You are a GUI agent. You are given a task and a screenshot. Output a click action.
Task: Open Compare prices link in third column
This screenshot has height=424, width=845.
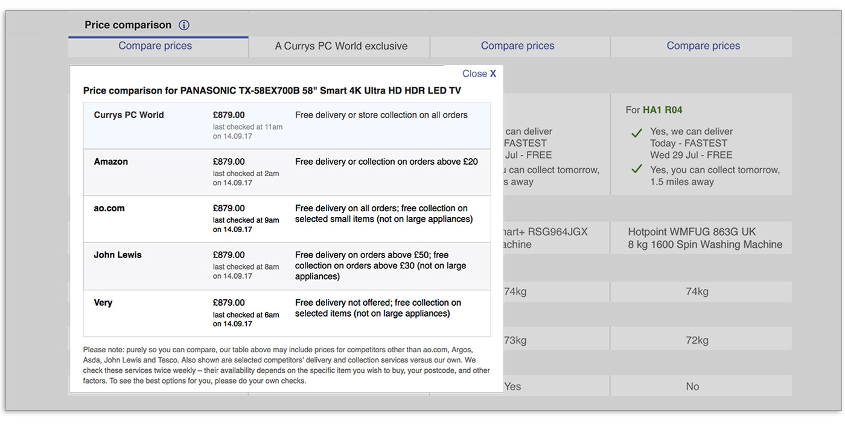coord(517,46)
